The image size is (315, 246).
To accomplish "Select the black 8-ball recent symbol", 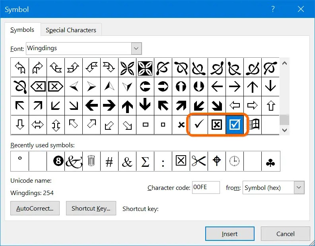I will [58, 161].
